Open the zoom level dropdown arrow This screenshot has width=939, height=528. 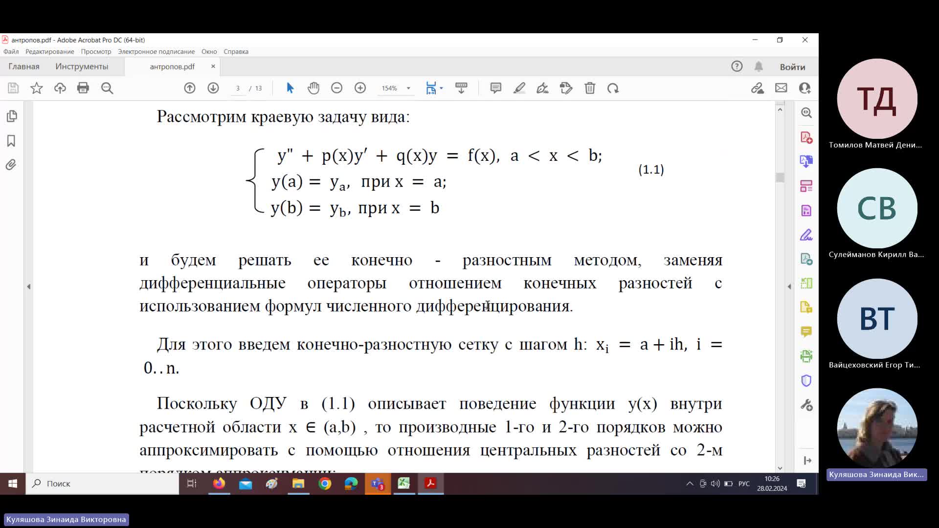pyautogui.click(x=408, y=88)
